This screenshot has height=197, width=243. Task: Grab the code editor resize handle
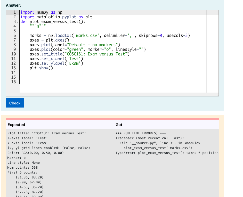(217, 95)
